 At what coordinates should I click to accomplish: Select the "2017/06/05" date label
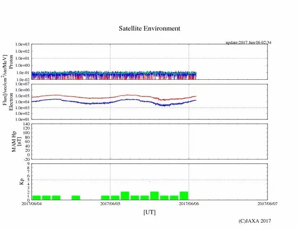(x=110, y=204)
